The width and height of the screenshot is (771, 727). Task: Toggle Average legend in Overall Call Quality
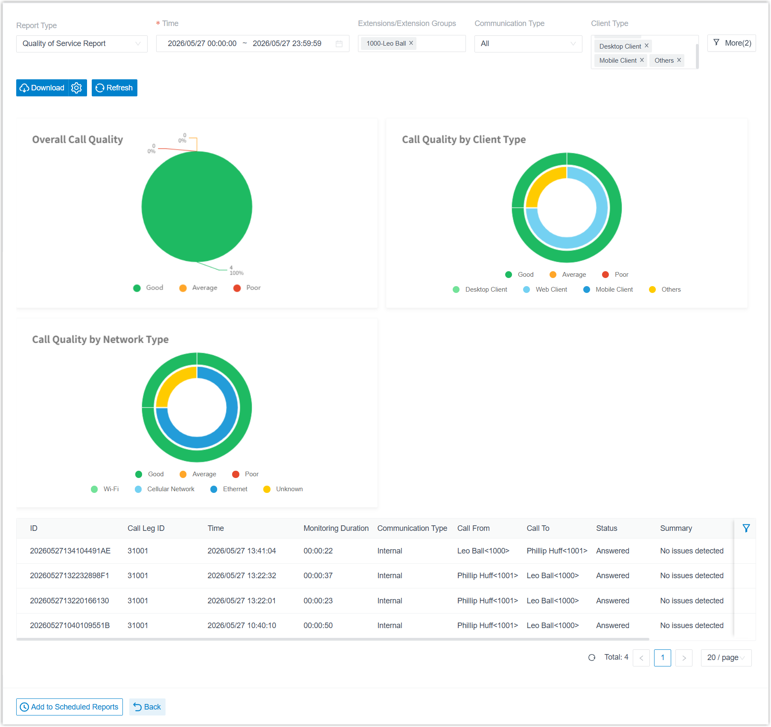coord(198,288)
